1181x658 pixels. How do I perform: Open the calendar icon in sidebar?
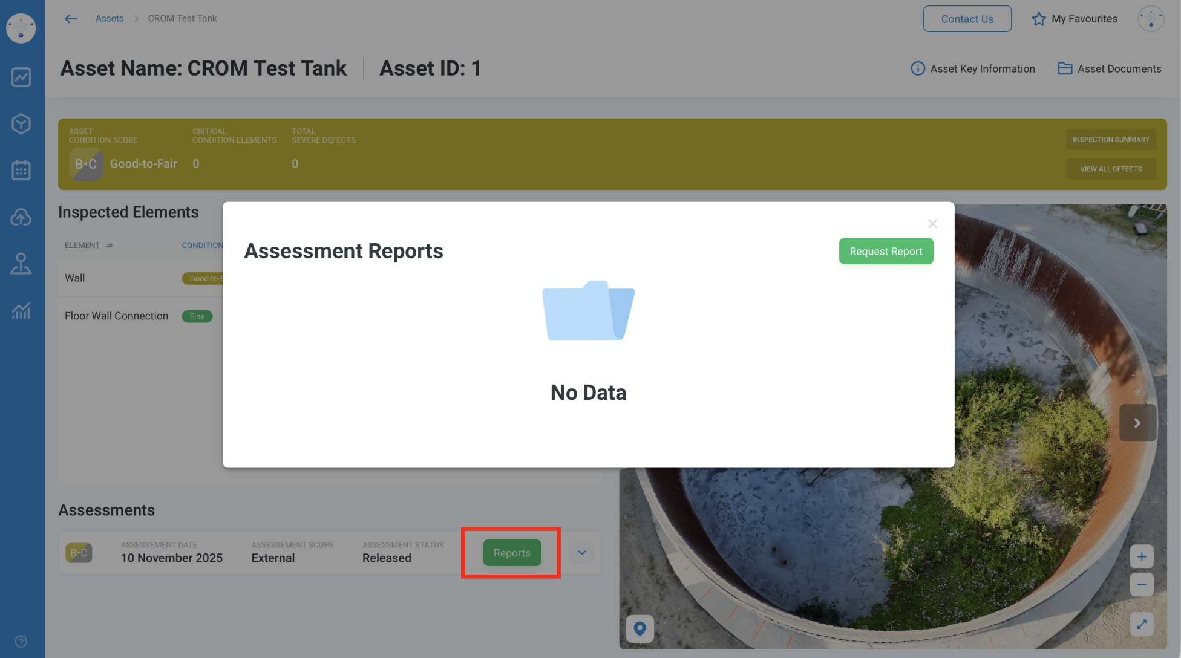tap(21, 170)
